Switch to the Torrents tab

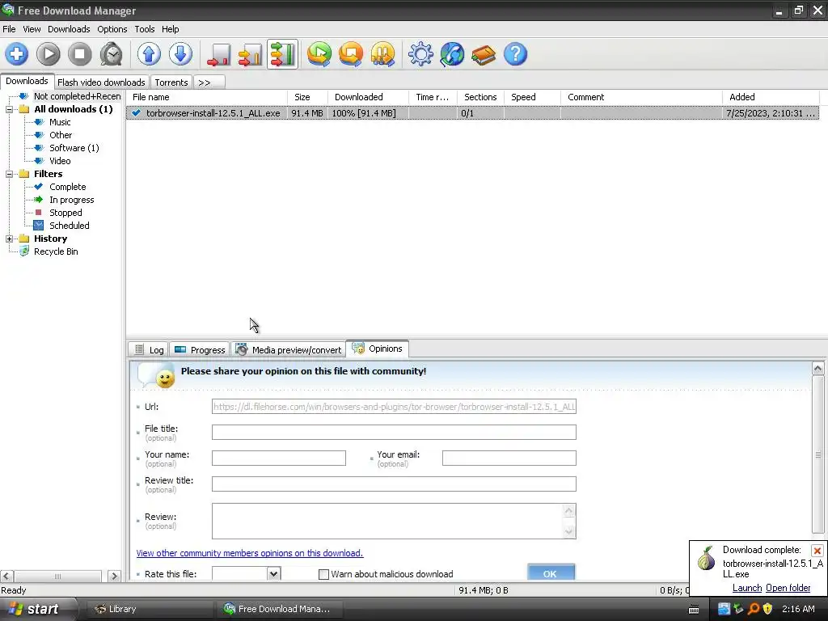171,82
